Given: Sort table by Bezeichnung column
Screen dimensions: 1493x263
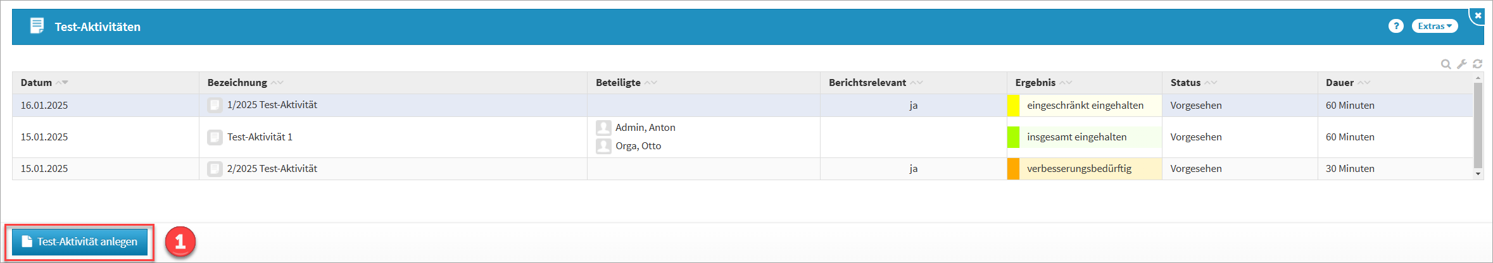Looking at the screenshot, I should point(237,83).
